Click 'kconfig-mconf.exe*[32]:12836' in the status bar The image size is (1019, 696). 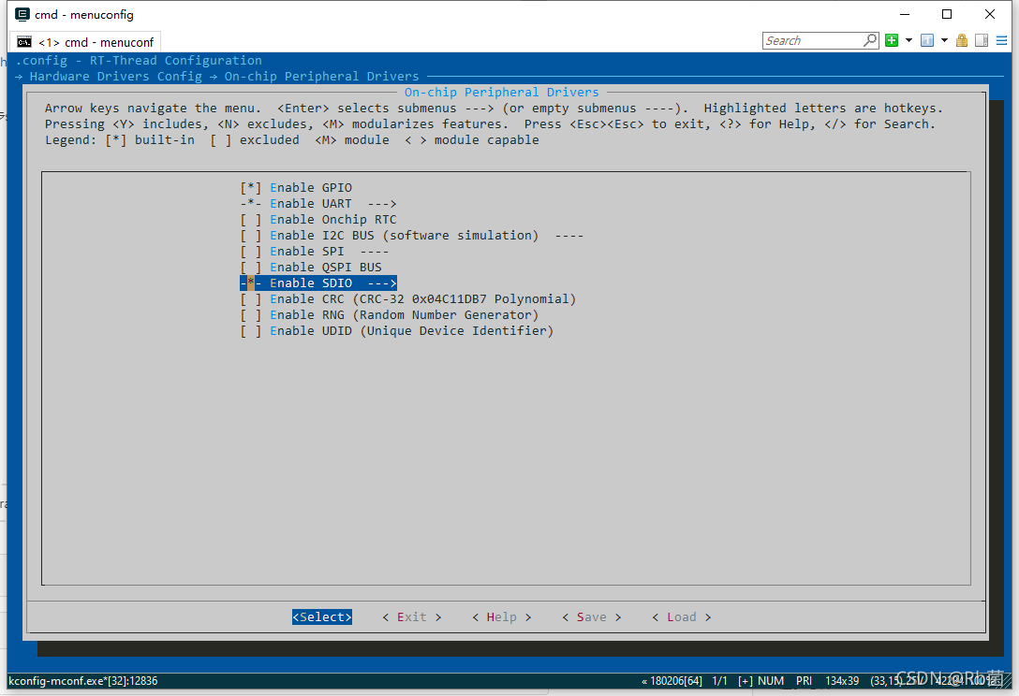83,680
